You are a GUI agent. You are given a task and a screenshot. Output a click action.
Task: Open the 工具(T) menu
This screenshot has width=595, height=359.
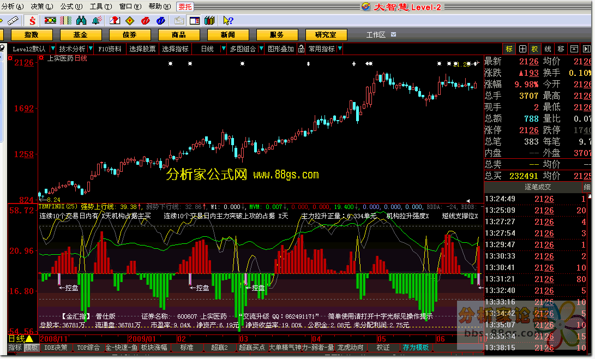101,7
